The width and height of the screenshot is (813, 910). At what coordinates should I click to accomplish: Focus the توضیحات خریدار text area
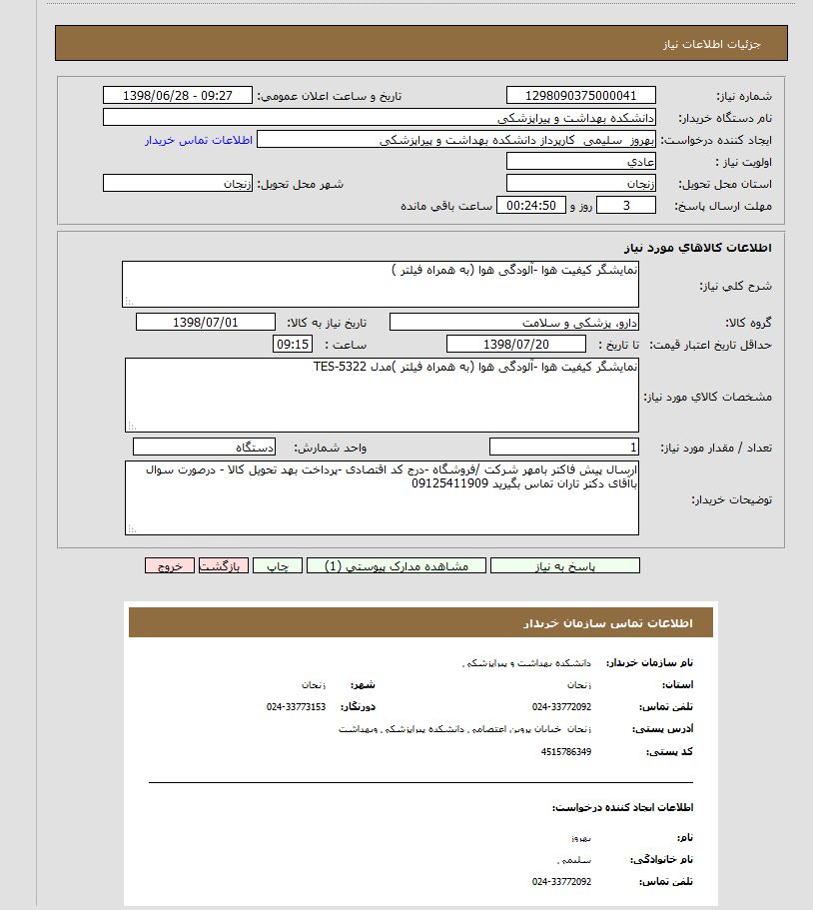tap(382, 496)
